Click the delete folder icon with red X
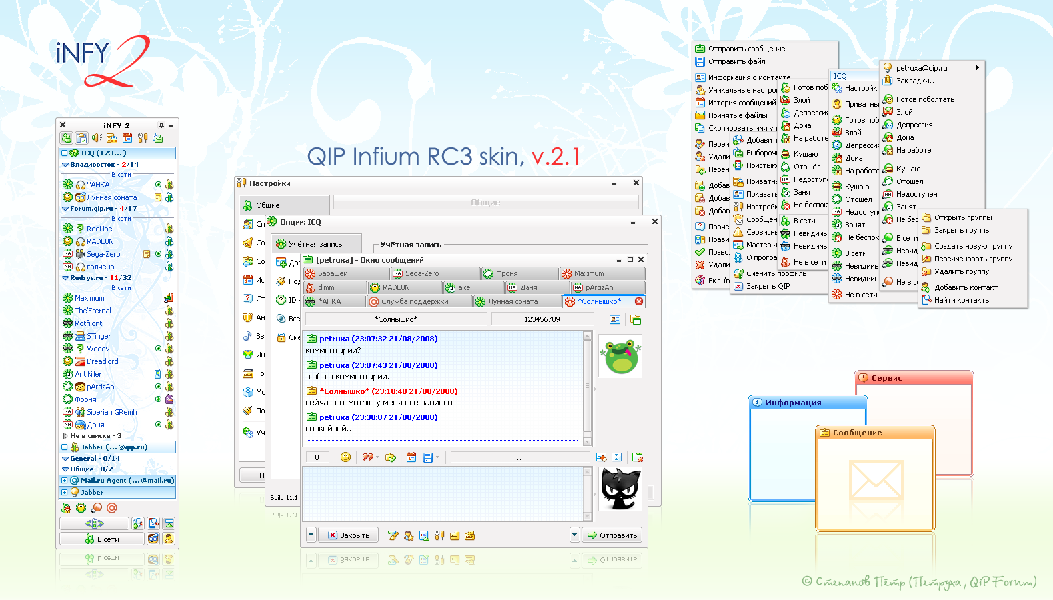1053x600 pixels. tap(638, 457)
